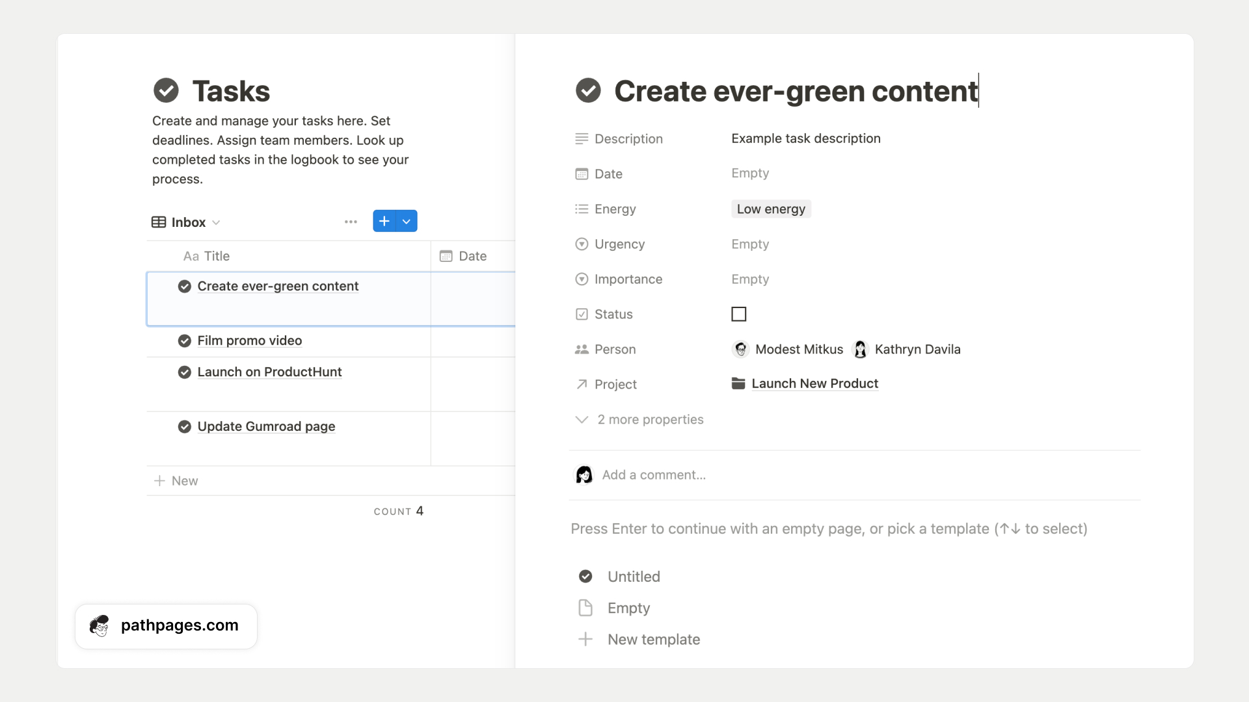This screenshot has width=1249, height=702.
Task: Click the Energy property list icon
Action: (582, 209)
